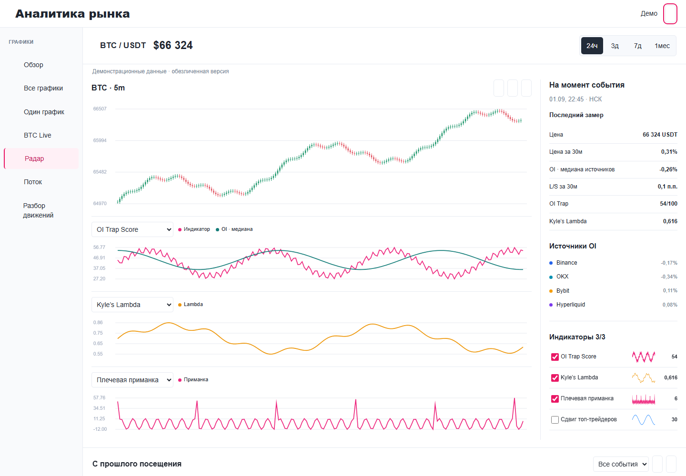This screenshot has width=686, height=476.
Task: Click the OI · медиана legend entry
Action: click(234, 229)
